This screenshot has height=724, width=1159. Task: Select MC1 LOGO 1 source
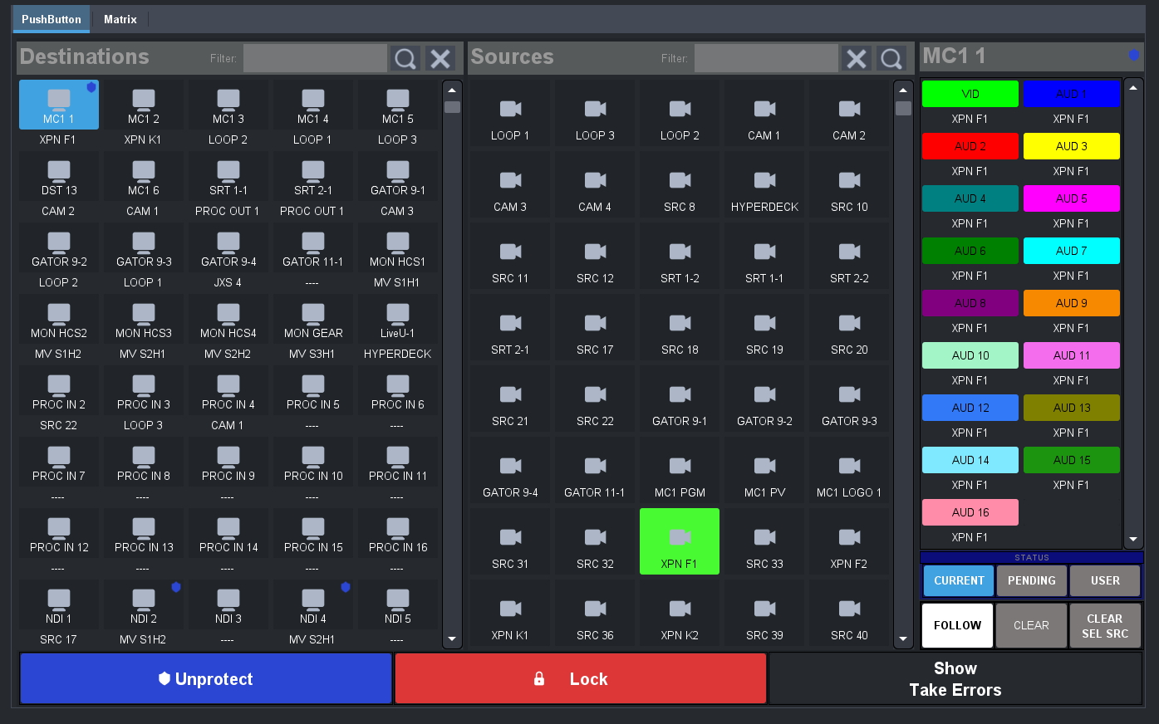point(849,470)
